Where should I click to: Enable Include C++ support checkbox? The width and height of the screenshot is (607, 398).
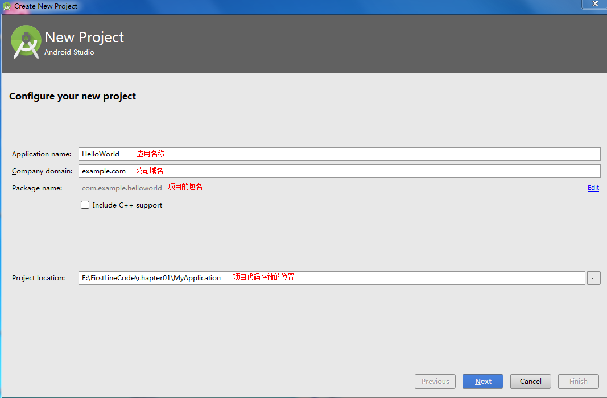[85, 205]
